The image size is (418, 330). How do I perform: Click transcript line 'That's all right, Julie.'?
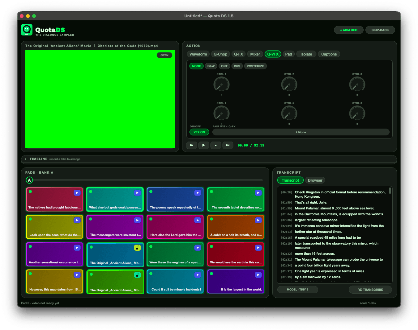pos(311,202)
